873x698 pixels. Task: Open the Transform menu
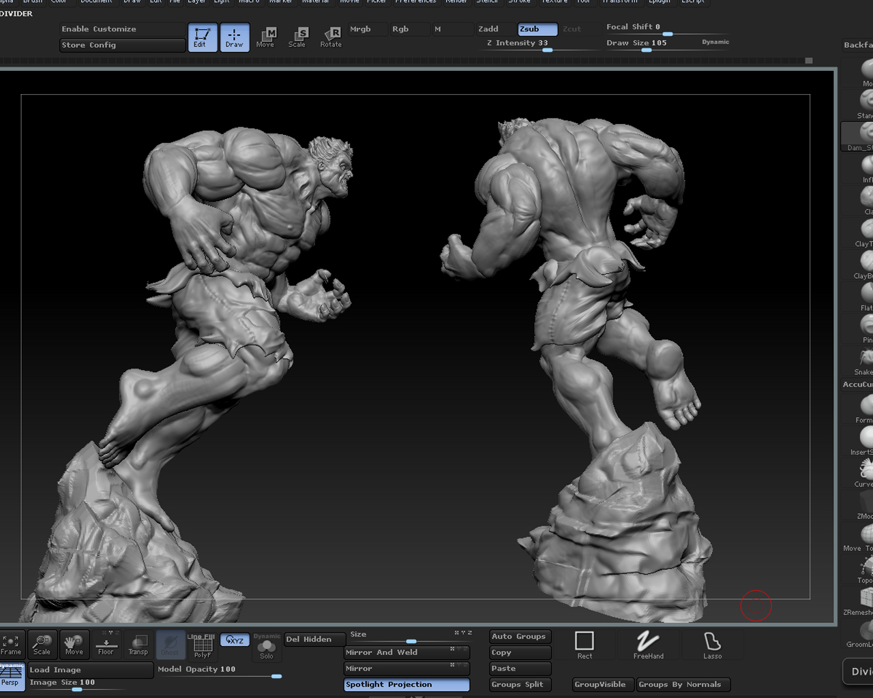pos(621,2)
